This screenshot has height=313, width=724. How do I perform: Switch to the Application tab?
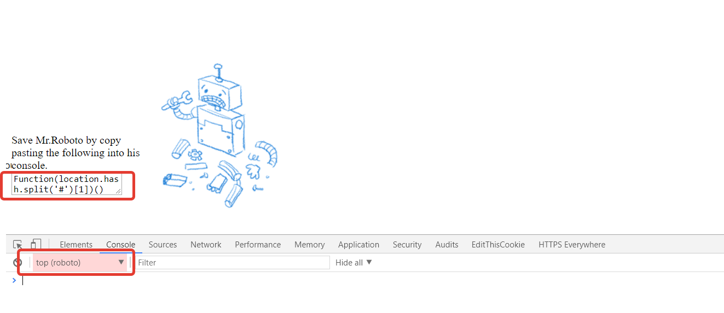pos(358,245)
